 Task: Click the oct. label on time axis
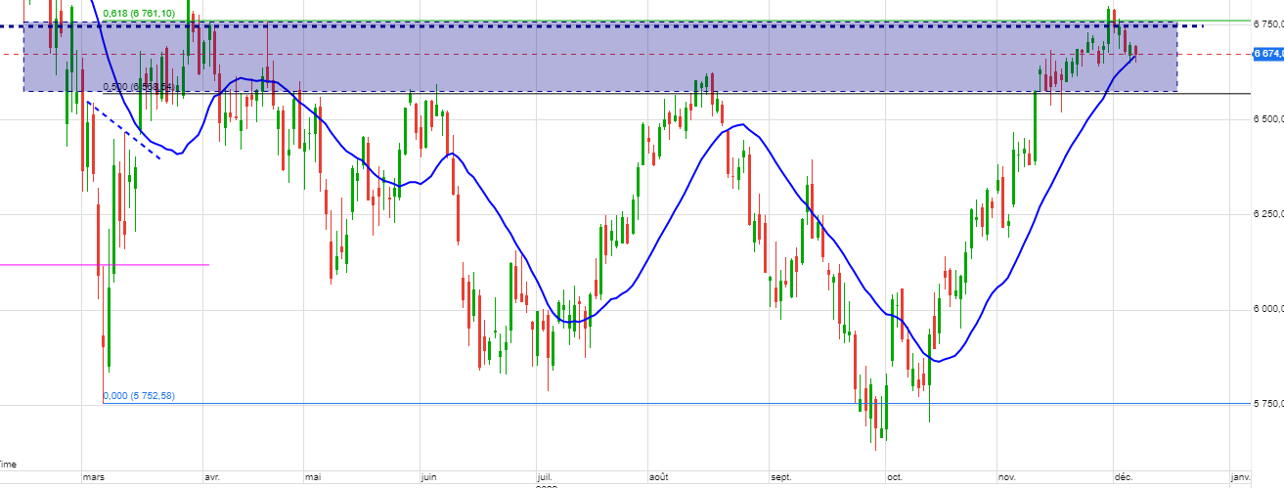pos(894,477)
